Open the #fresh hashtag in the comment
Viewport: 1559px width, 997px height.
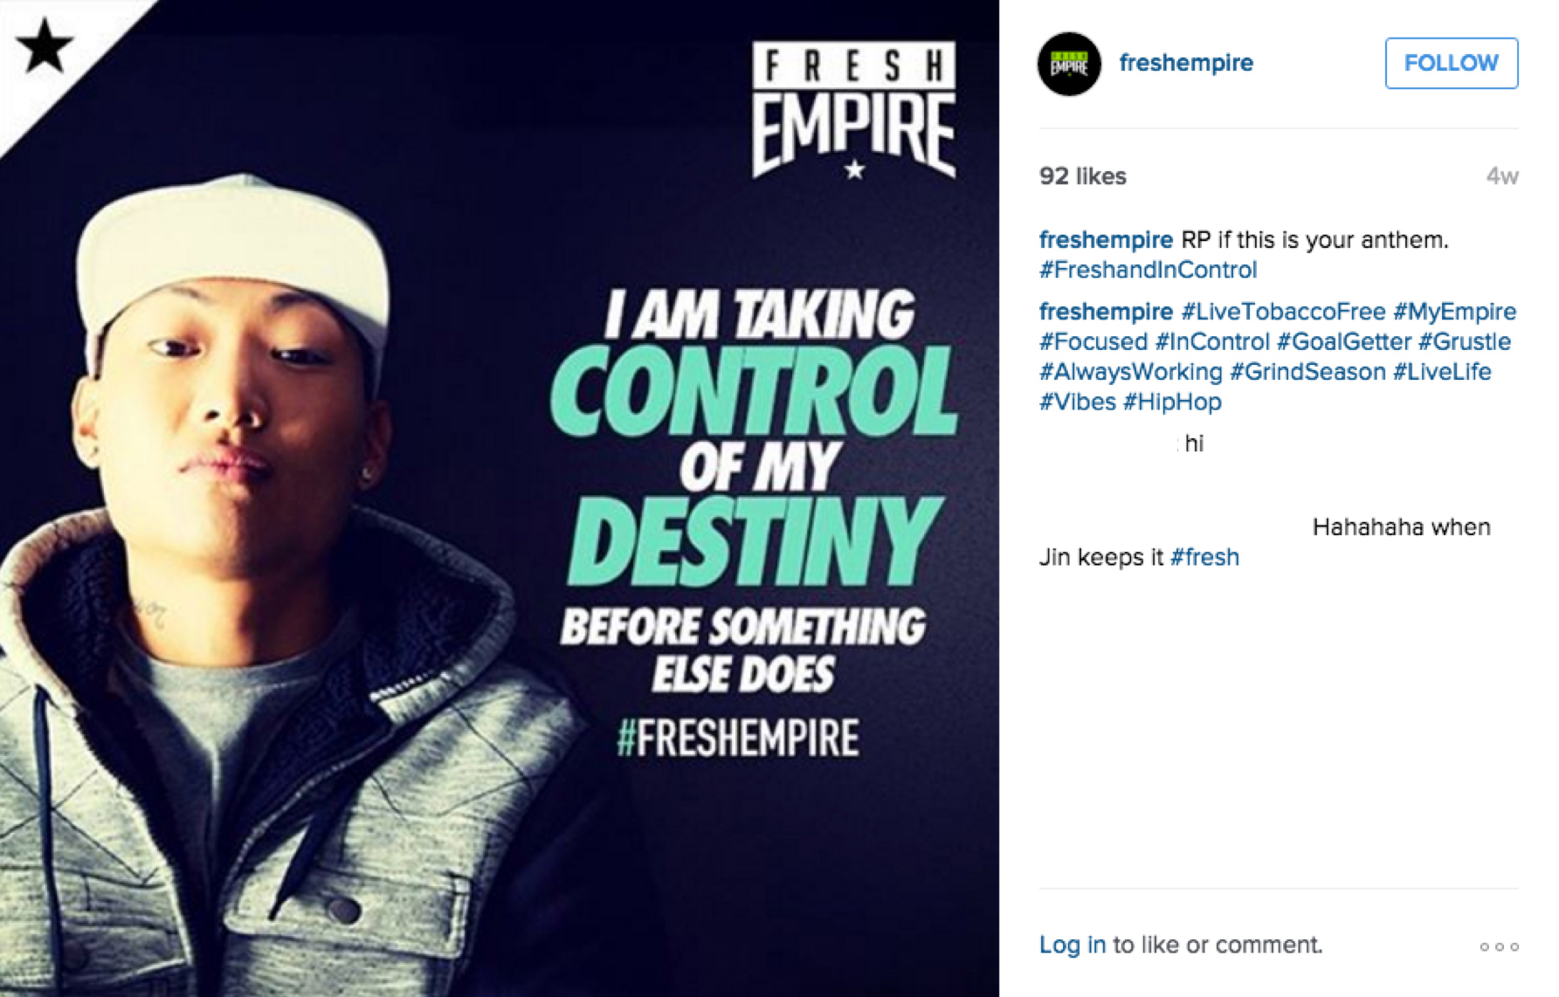pos(1204,557)
